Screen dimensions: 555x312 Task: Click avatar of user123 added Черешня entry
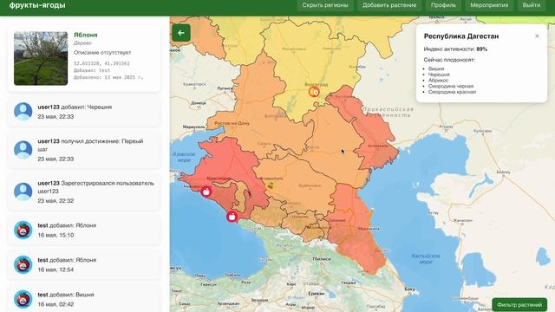pos(23,112)
